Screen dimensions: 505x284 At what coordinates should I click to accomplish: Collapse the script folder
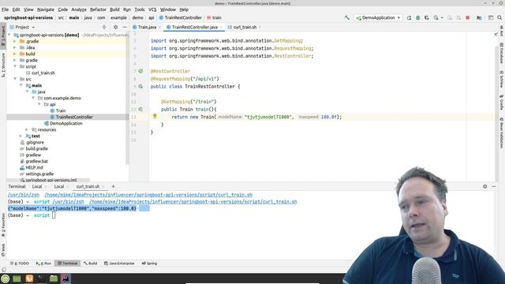click(x=15, y=66)
